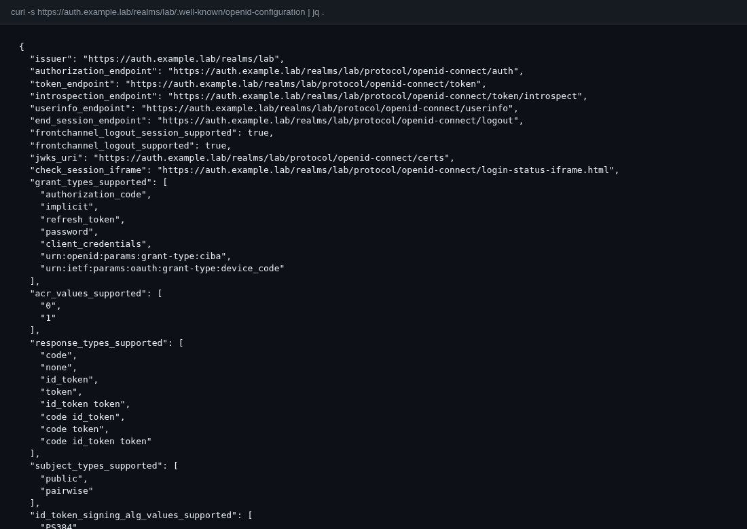
Task: Click the "refresh_token" value
Action: click(80, 219)
